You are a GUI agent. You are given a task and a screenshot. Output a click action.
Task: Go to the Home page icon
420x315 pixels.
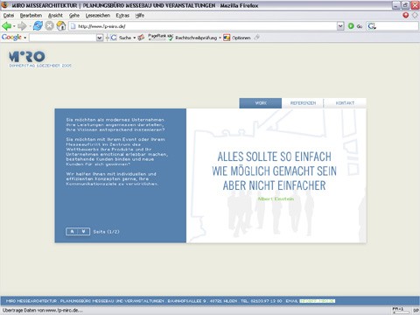(61, 26)
